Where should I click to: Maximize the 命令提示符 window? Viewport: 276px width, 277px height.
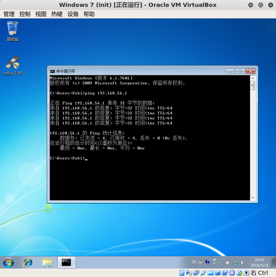pos(240,71)
